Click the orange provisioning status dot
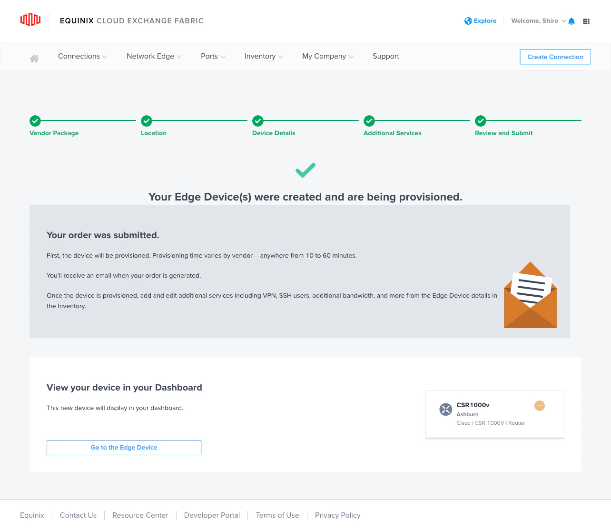 pos(540,406)
